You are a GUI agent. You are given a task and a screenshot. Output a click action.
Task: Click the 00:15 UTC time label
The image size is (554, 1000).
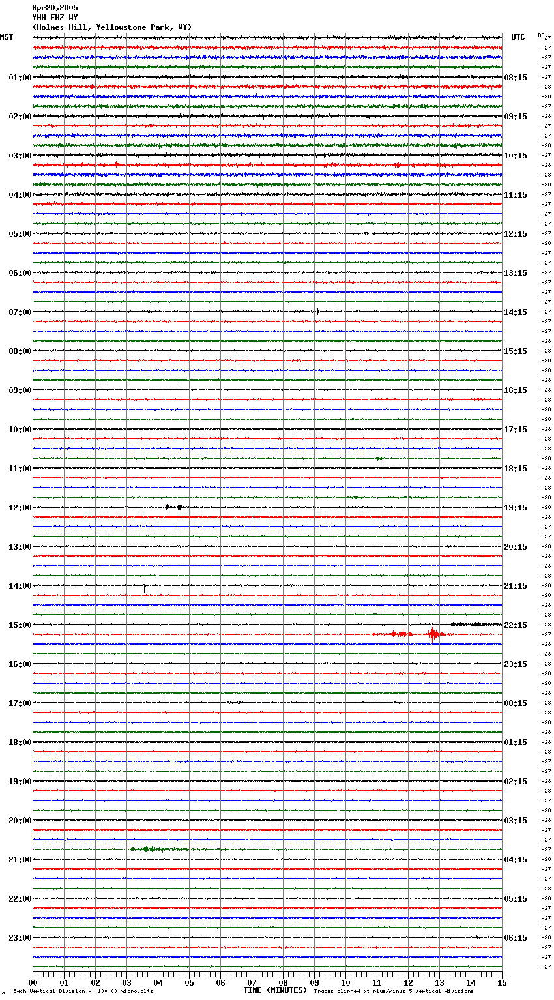click(516, 703)
